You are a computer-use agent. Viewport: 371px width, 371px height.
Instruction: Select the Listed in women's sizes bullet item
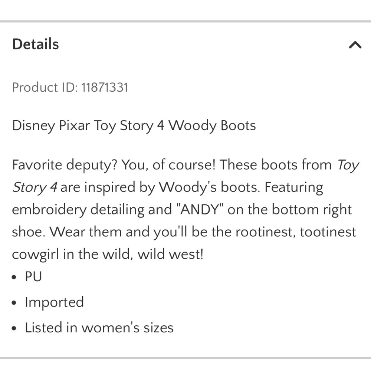click(x=99, y=328)
